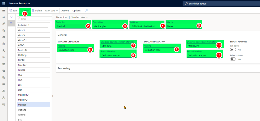Select the Basic Life deduction row

(x=34, y=50)
